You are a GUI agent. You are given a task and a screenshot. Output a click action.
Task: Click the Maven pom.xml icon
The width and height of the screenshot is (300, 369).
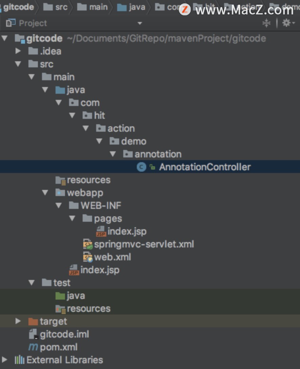coord(33,347)
